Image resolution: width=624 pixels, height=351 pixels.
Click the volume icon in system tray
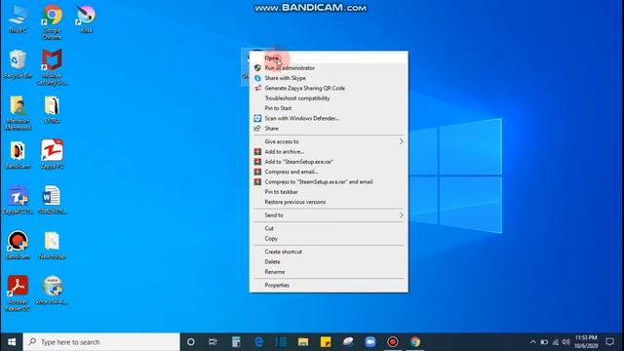pyautogui.click(x=565, y=342)
